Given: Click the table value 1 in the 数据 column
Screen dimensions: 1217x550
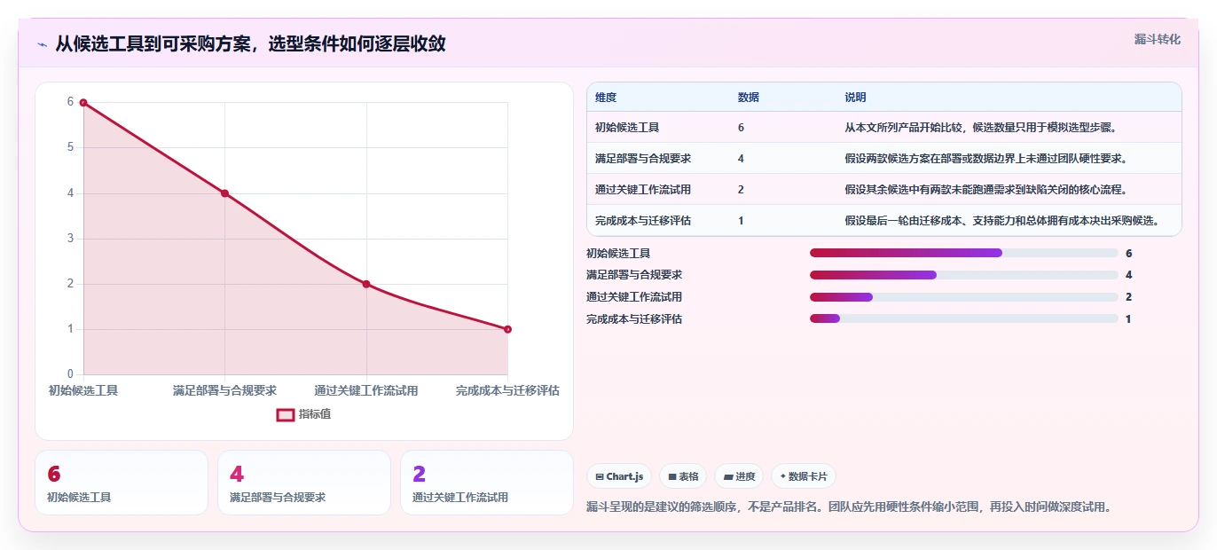Looking at the screenshot, I should coord(741,221).
